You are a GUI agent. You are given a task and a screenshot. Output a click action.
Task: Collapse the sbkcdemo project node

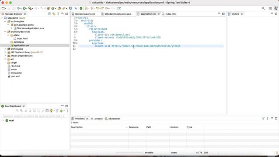[x=2, y=18]
